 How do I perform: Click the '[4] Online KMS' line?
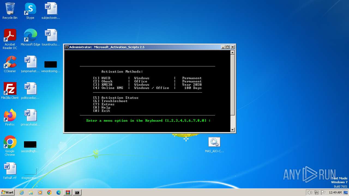coord(147,88)
